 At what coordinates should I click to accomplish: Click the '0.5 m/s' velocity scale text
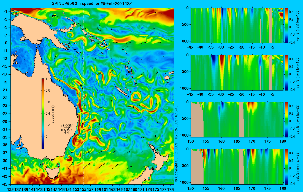coord(66,130)
